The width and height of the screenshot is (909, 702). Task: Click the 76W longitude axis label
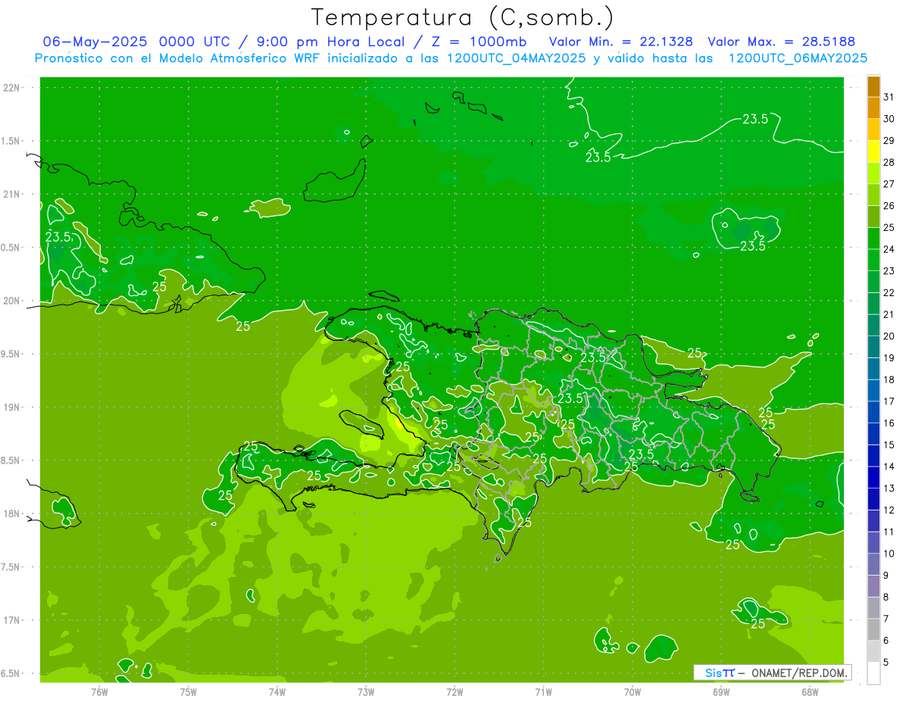coord(99,691)
